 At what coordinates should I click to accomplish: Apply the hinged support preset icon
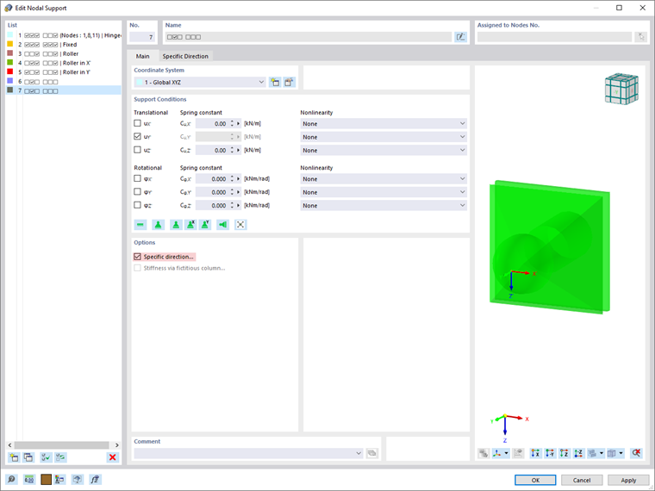pyautogui.click(x=158, y=225)
